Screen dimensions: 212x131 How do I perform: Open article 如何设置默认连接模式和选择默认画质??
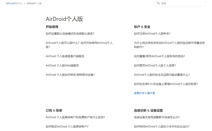(70, 34)
